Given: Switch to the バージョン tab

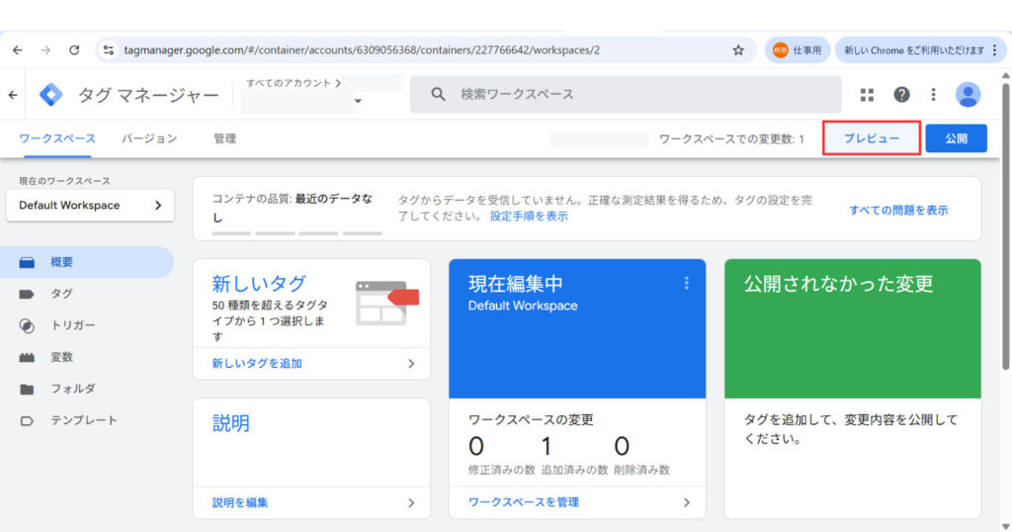Looking at the screenshot, I should tap(149, 138).
